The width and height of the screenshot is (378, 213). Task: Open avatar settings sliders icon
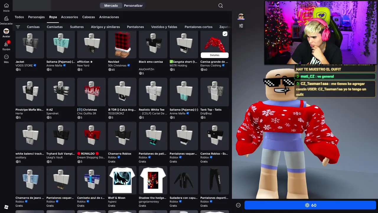241,26
